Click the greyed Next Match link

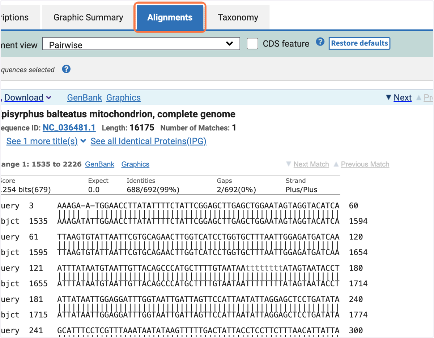pos(311,164)
